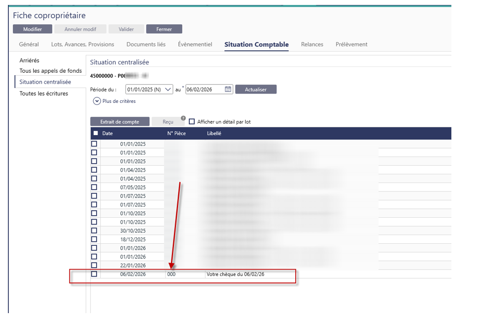
Task: Click the Modifier button
Action: click(x=33, y=29)
